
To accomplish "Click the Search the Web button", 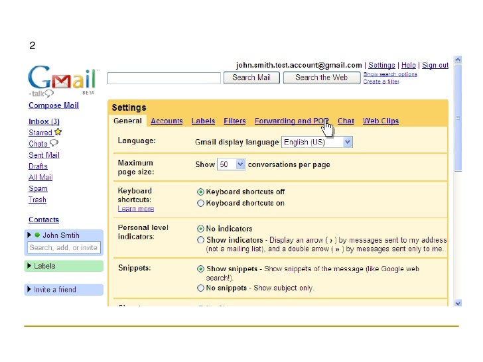I will coord(322,78).
